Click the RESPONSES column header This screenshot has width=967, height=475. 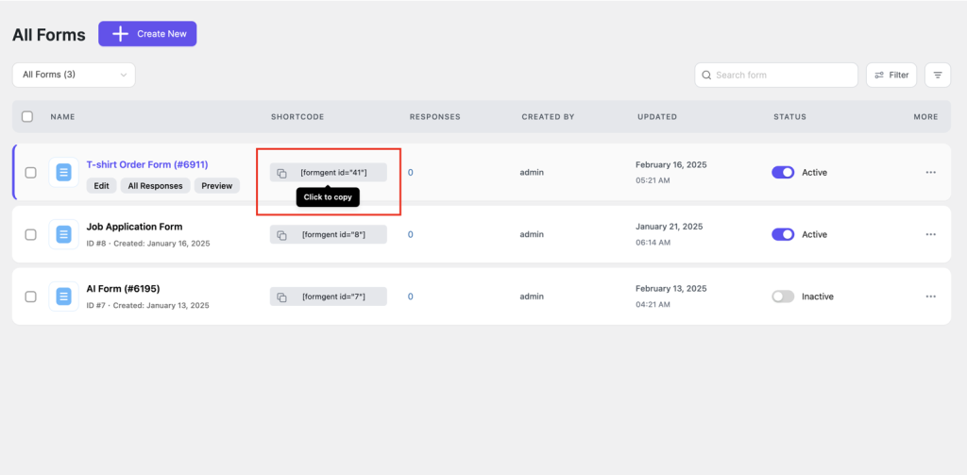434,116
